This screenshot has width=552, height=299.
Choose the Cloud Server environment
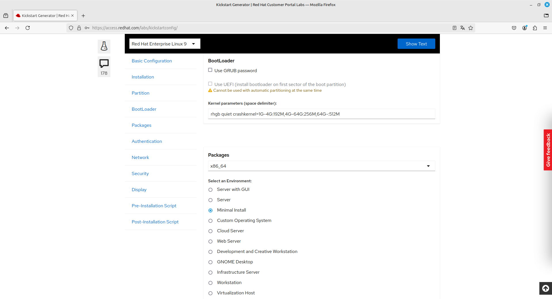210,231
